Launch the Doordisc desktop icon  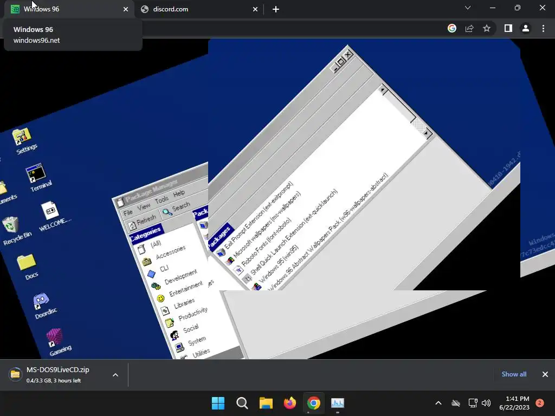43,305
